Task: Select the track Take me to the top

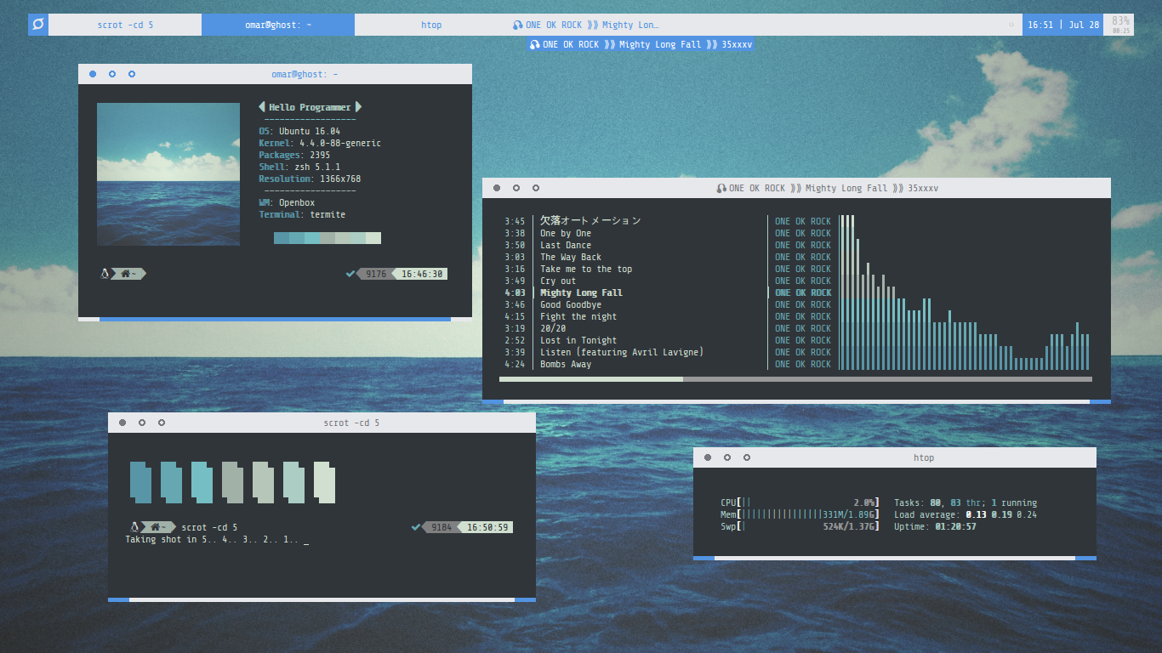Action: pyautogui.click(x=586, y=269)
